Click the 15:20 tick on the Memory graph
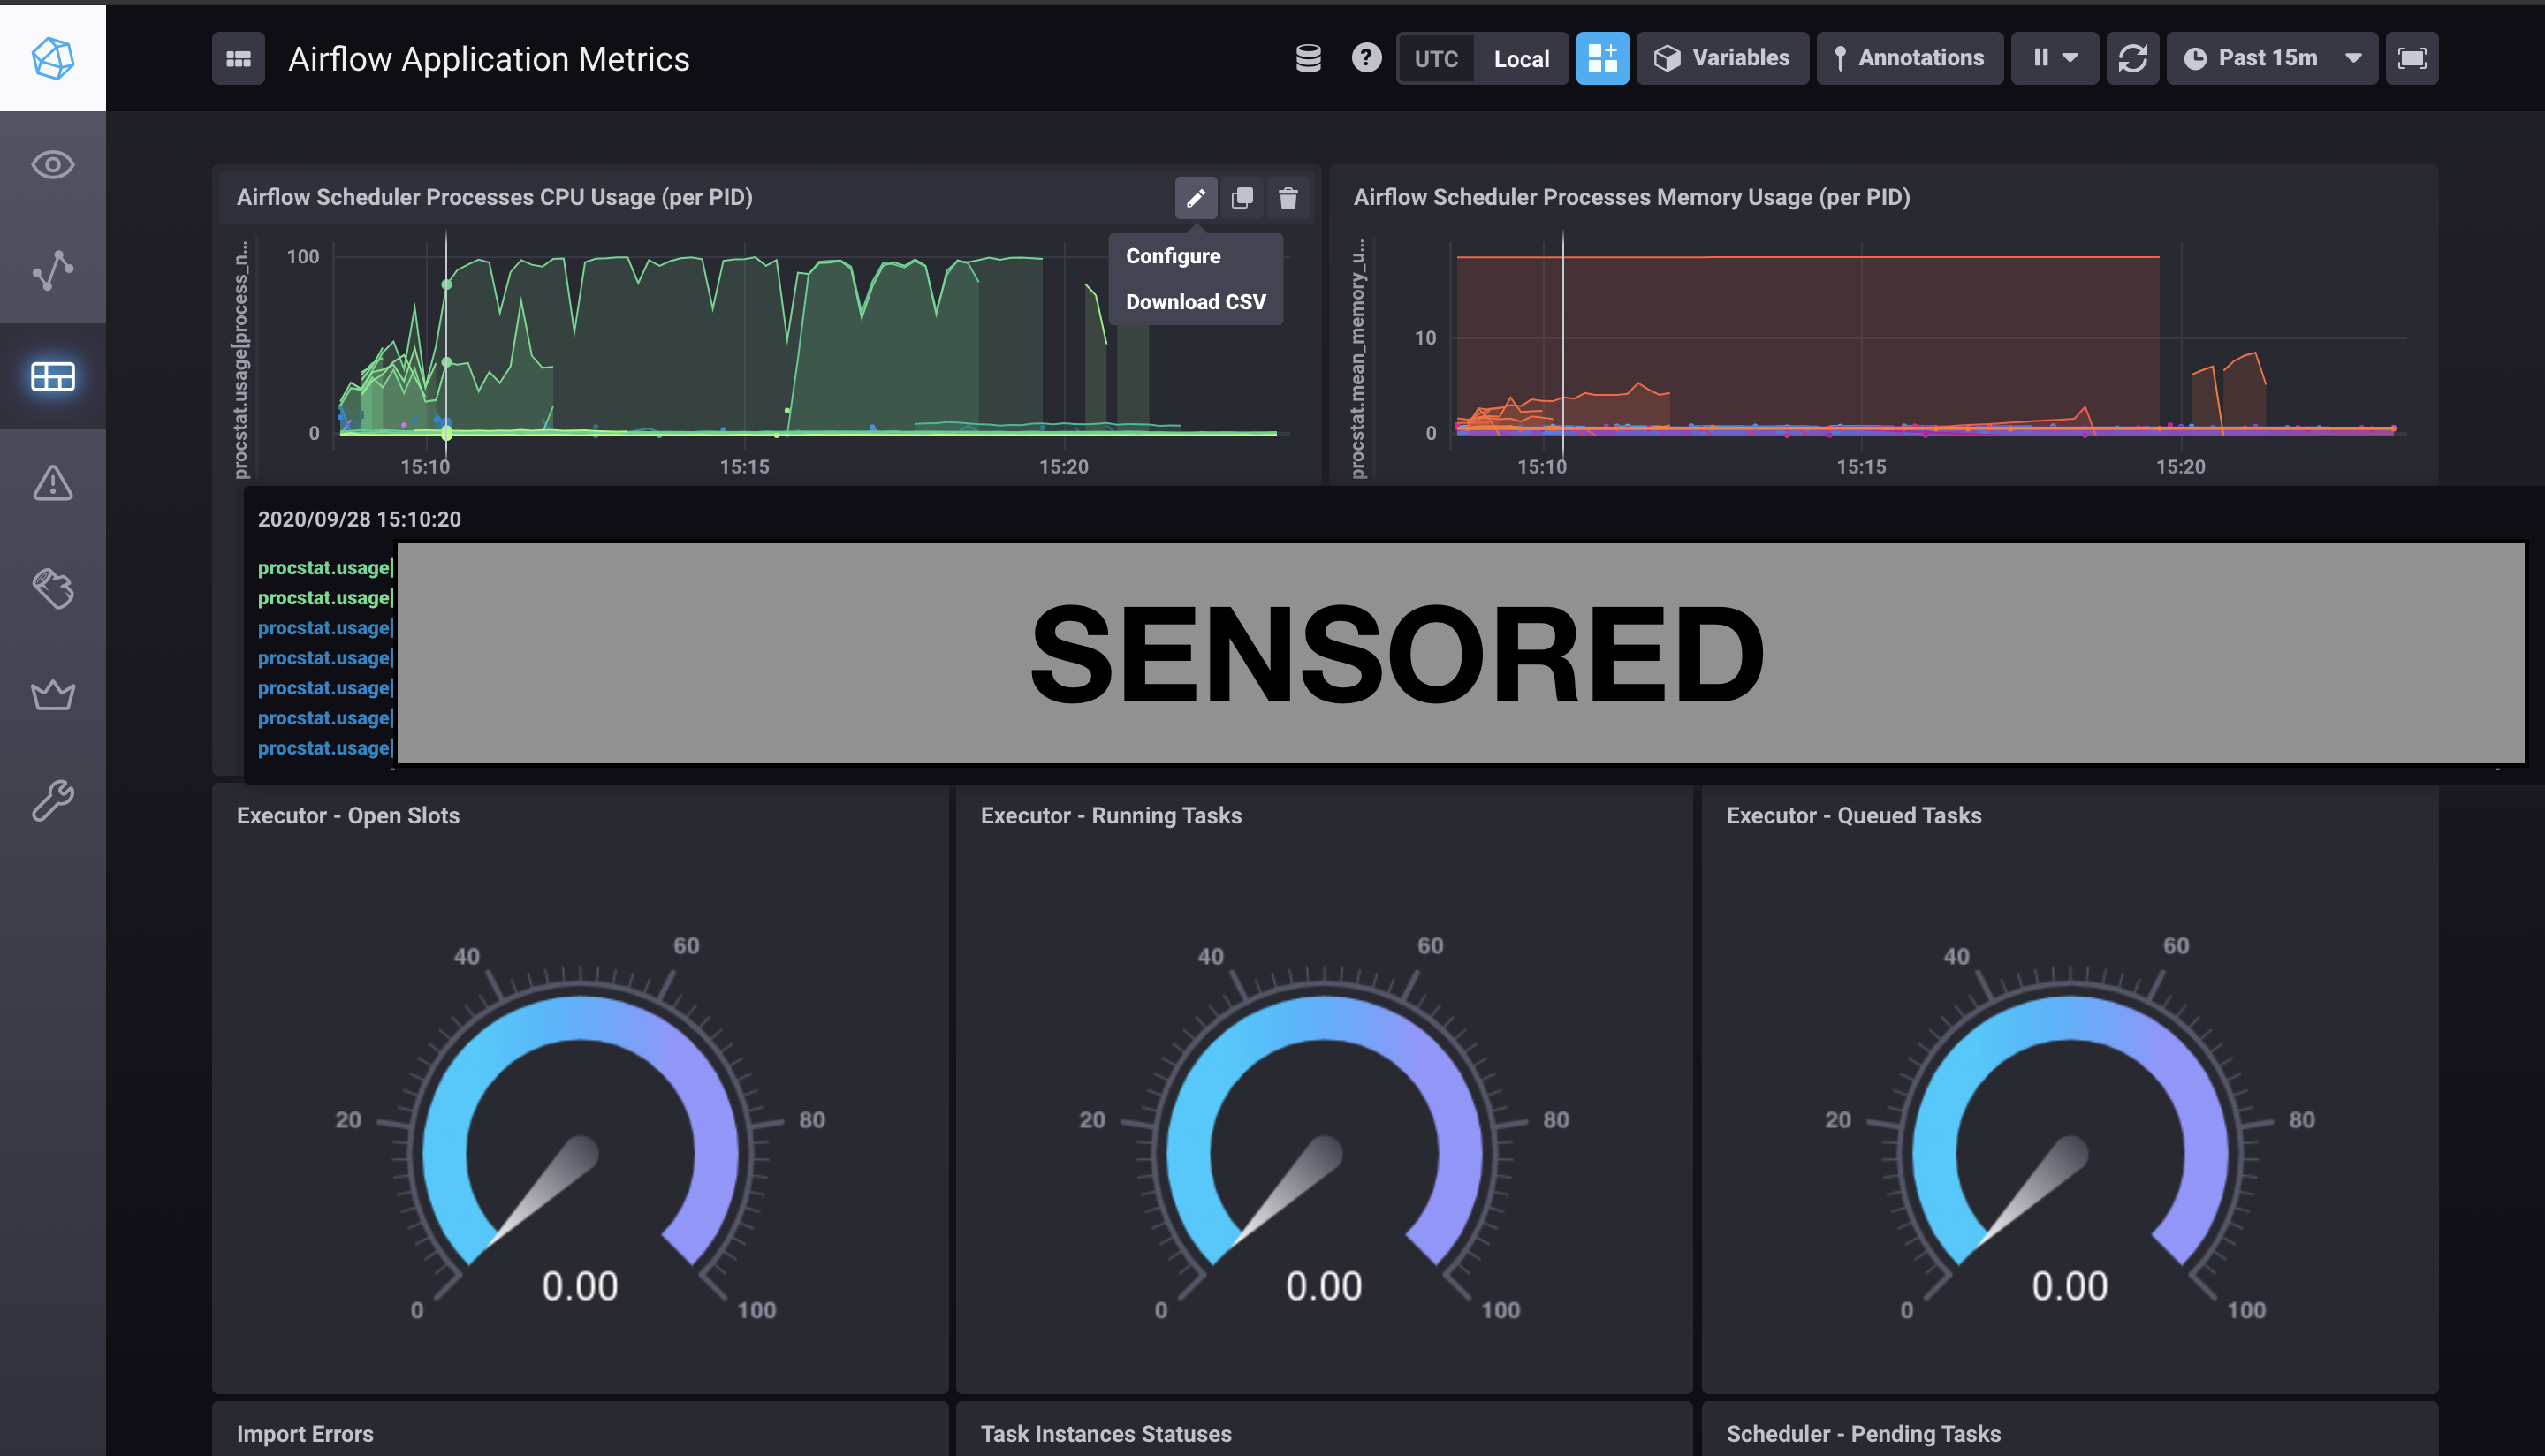 tap(2180, 467)
